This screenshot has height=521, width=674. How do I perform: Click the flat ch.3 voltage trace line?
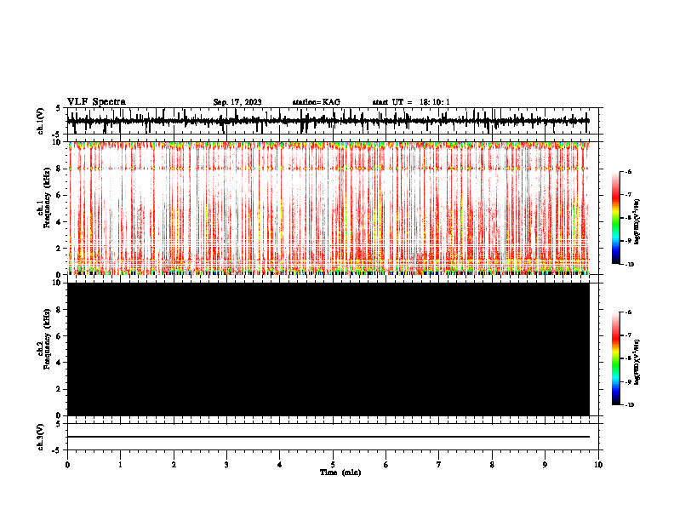(328, 437)
